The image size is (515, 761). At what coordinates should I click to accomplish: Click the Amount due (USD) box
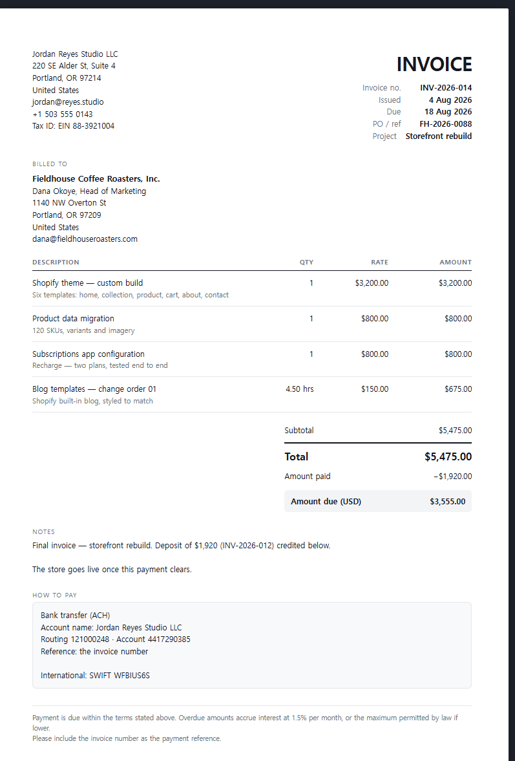378,501
